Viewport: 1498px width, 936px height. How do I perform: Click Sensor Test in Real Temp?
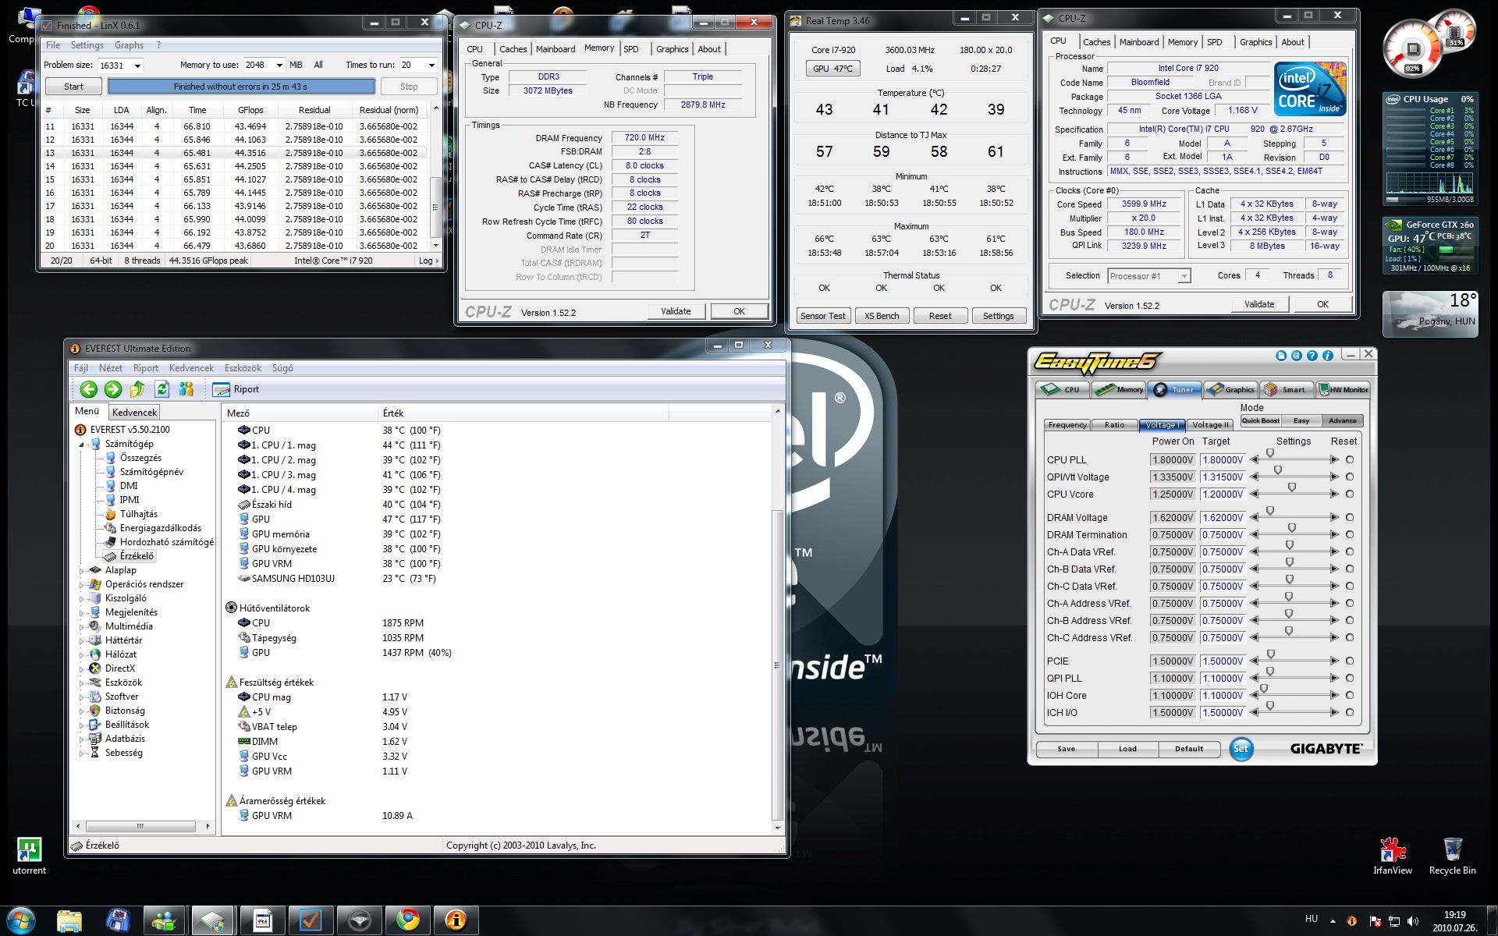(823, 316)
